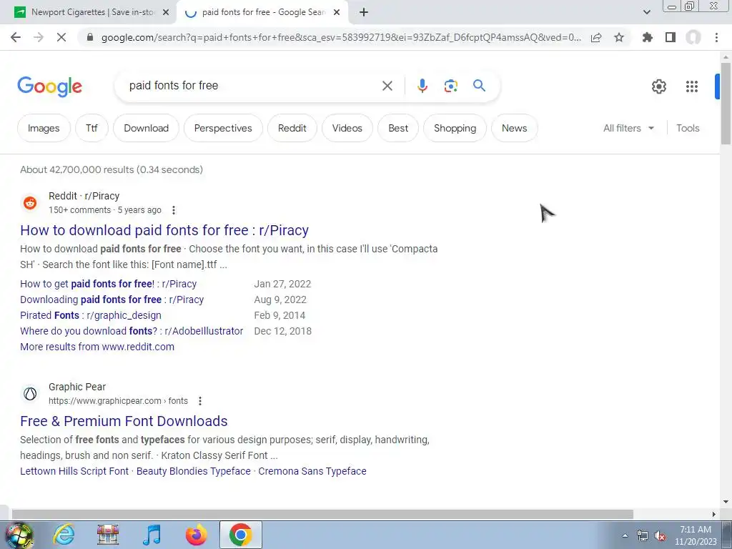This screenshot has height=549, width=732.
Task: Filter results by Perspectives
Action: point(223,128)
